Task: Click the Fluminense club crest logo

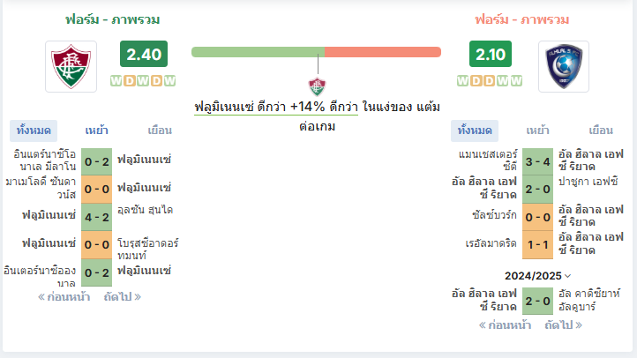Action: [x=71, y=66]
